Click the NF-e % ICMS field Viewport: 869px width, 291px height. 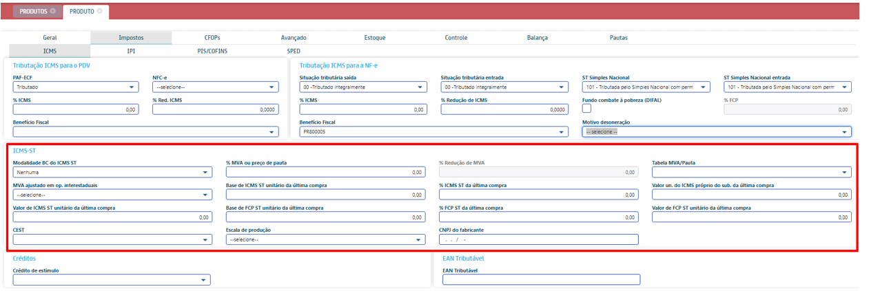point(363,109)
